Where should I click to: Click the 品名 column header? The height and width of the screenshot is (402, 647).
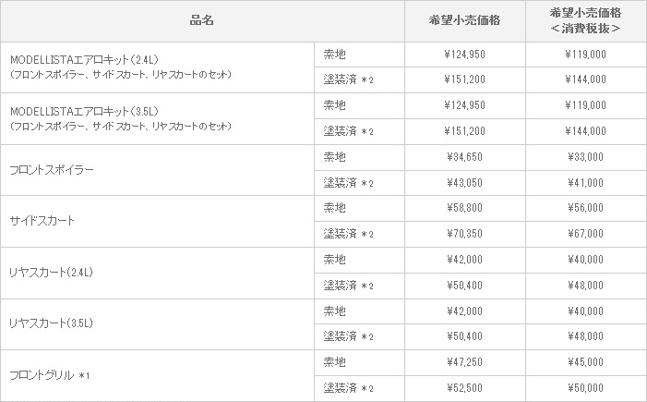pyautogui.click(x=202, y=20)
